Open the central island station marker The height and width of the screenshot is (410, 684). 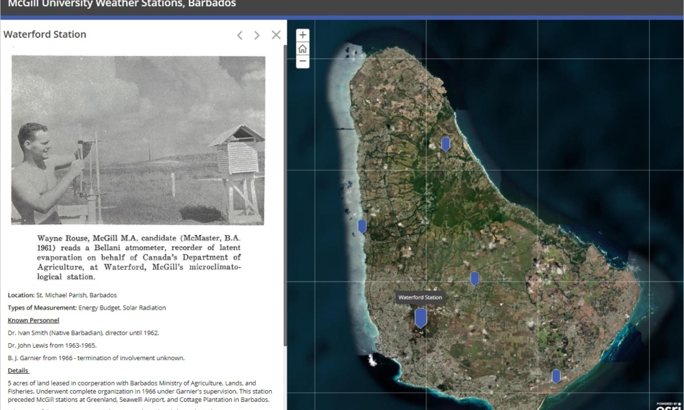coord(474,278)
